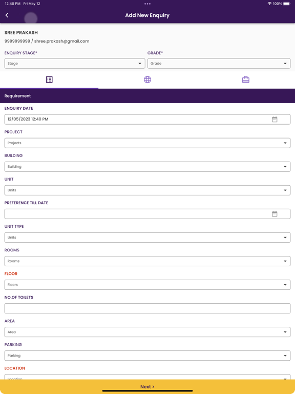The image size is (295, 394).
Task: Click the Add New Enquiry title
Action: point(147,15)
